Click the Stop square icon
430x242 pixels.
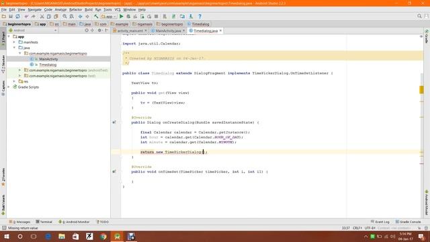click(157, 16)
